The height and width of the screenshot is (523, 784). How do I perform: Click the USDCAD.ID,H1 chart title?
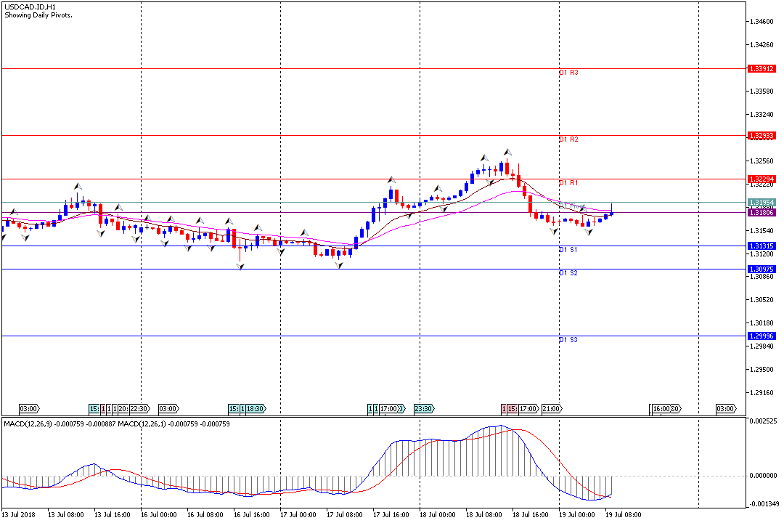tap(30, 7)
